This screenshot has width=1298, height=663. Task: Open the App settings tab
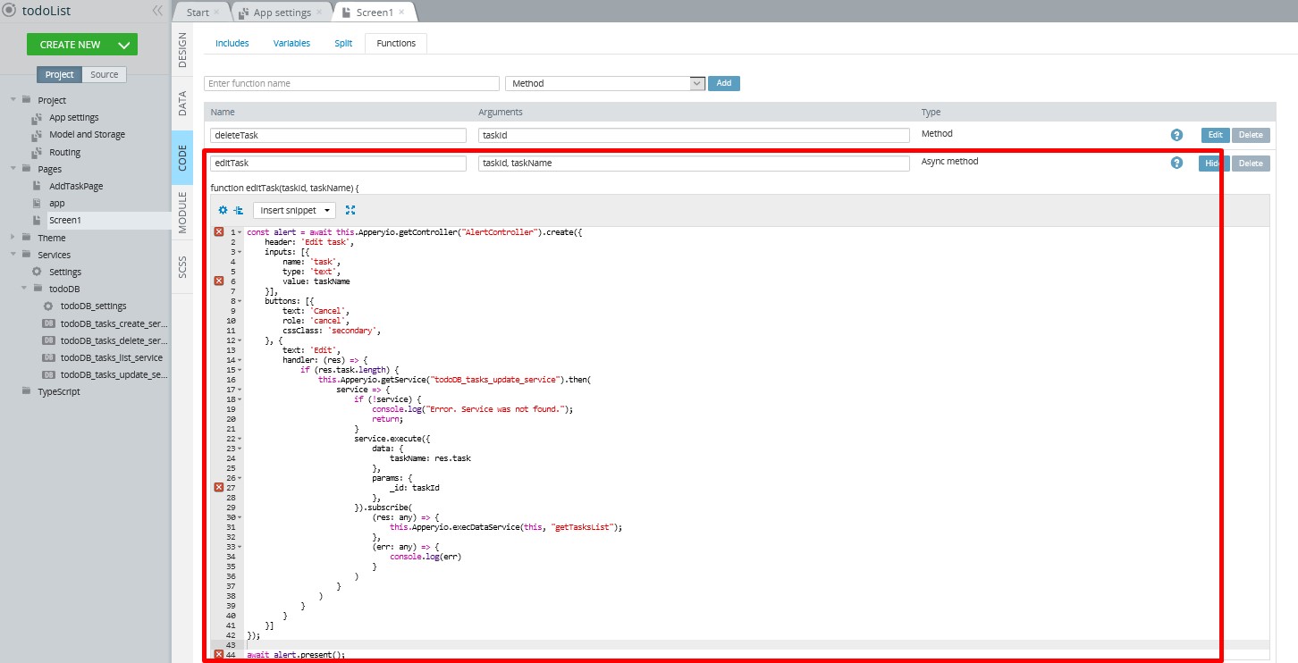tap(282, 13)
